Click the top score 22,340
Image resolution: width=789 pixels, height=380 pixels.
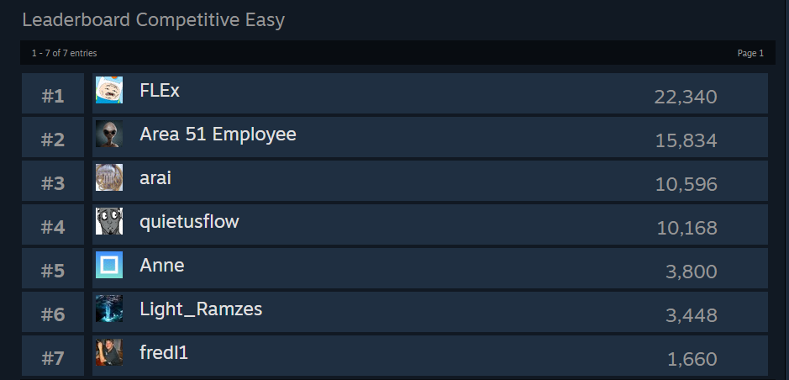pos(686,98)
